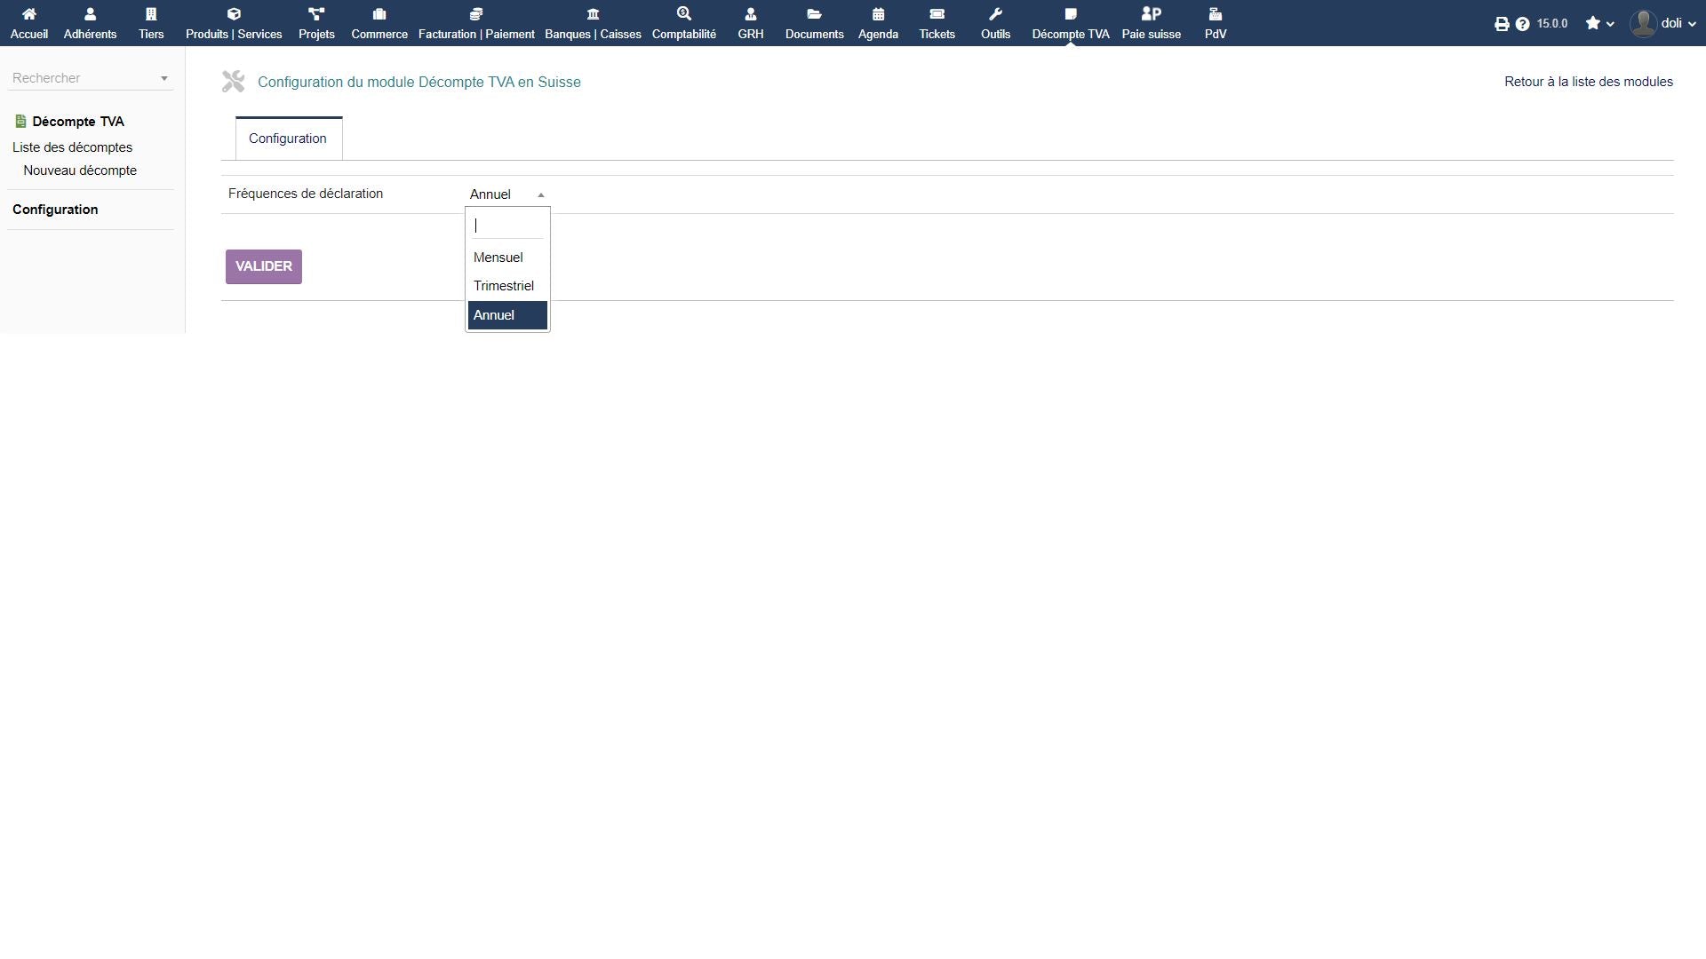This screenshot has height=959, width=1706.
Task: Open Banques | Caisses bank icon
Action: tap(593, 14)
